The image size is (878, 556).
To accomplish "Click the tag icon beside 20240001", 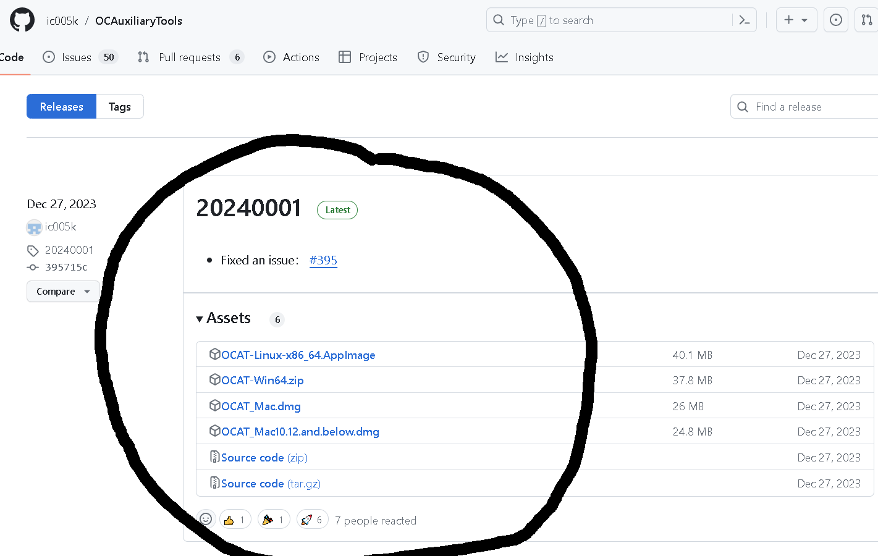I will [33, 251].
